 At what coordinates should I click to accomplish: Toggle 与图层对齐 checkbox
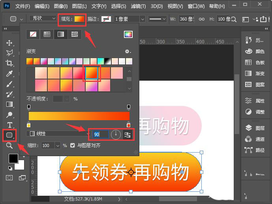click(73, 145)
